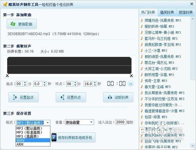Click the pause button beside 00:00 timer
This screenshot has height=150, width=196.
point(131,84)
